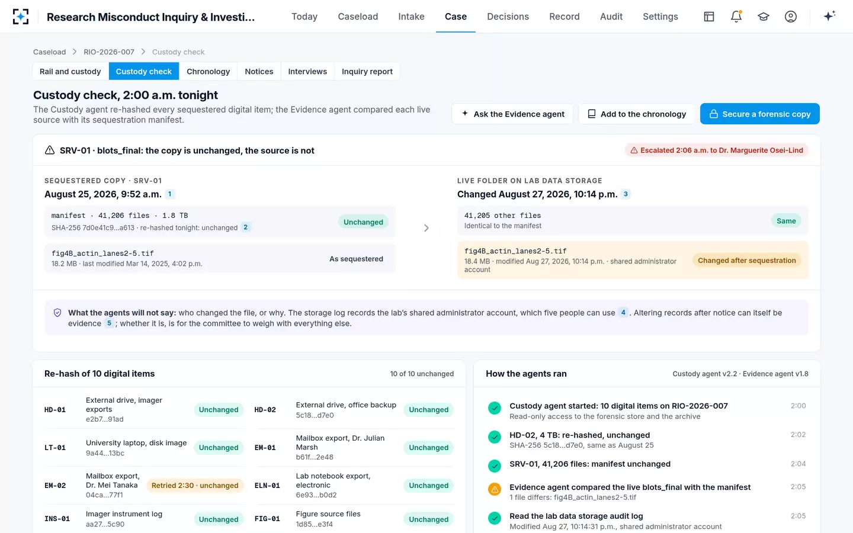
Task: Click citation marker 1 by sequestered date
Action: tap(170, 194)
